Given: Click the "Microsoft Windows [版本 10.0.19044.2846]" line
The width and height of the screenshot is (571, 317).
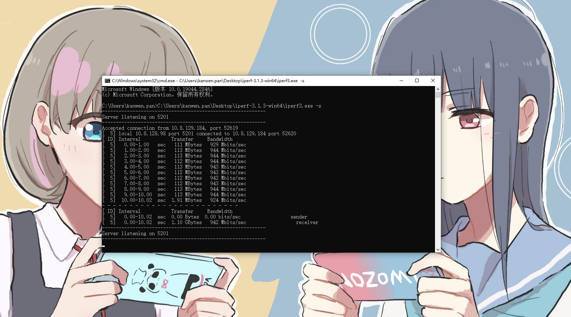Looking at the screenshot, I should click(157, 89).
